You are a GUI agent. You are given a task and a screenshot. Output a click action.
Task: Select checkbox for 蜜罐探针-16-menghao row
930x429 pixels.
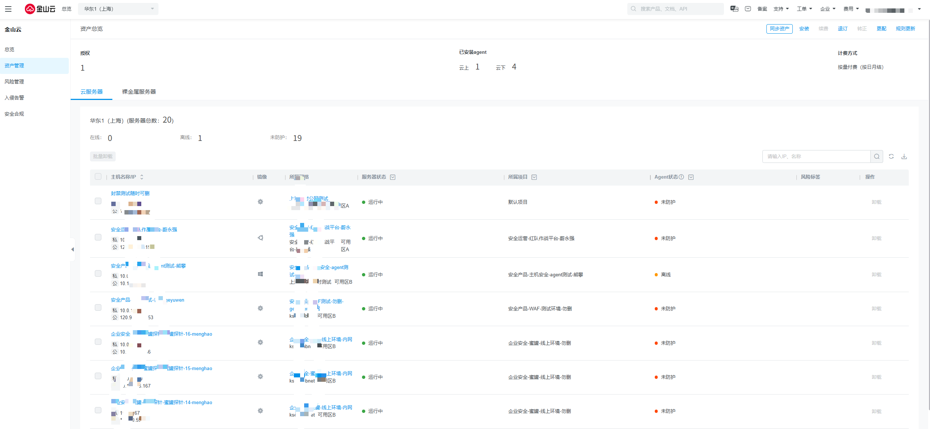pos(98,342)
